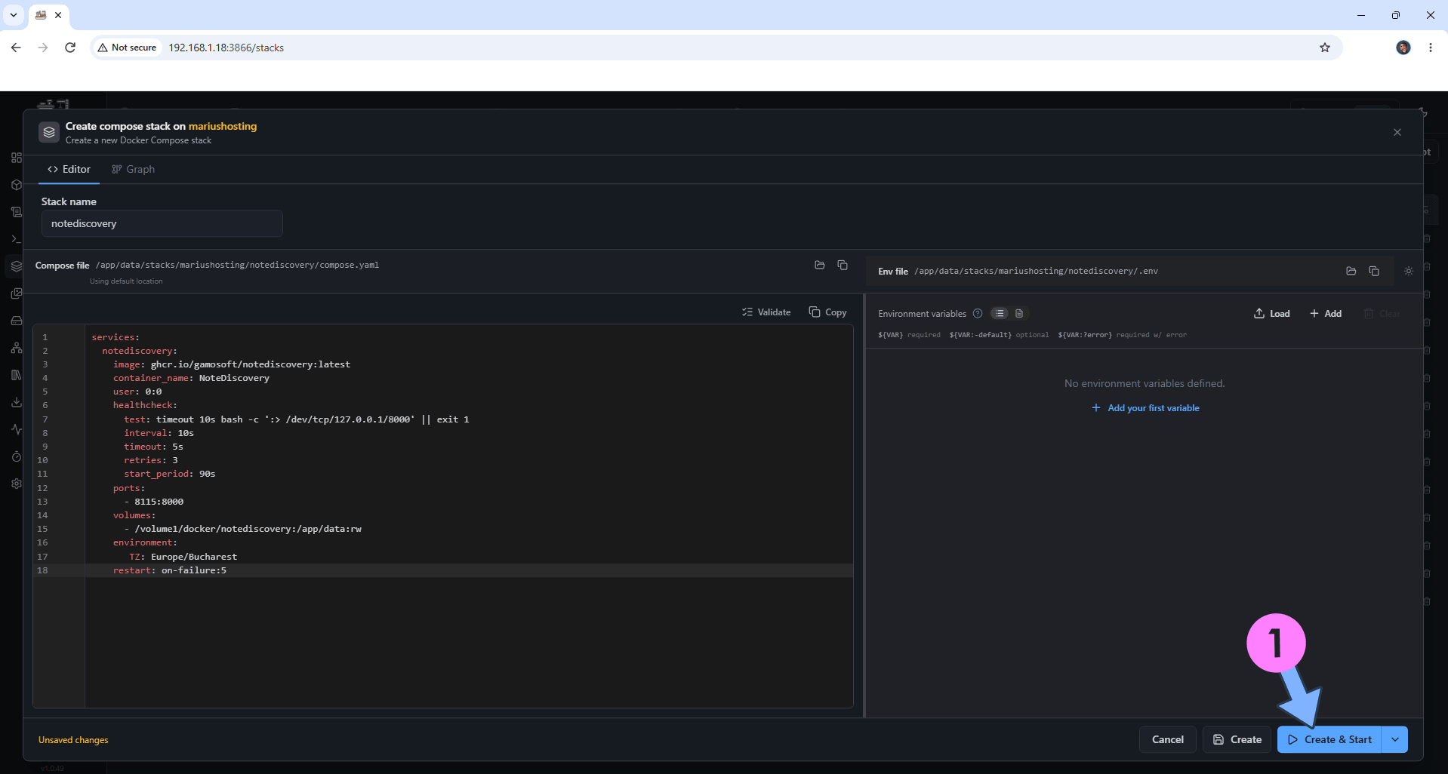Bookmark this page star icon

1324,48
